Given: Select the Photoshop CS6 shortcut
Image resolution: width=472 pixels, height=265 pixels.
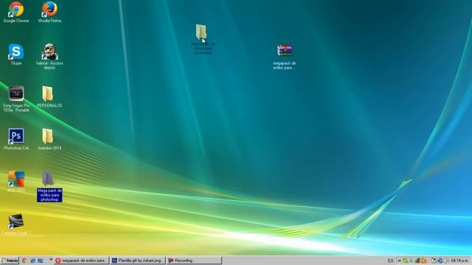Looking at the screenshot, I should 16,139.
